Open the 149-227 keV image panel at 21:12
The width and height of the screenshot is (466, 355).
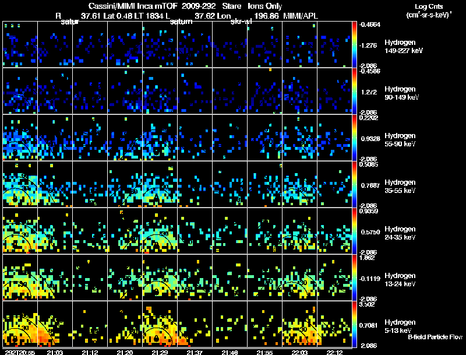[x=90, y=44]
